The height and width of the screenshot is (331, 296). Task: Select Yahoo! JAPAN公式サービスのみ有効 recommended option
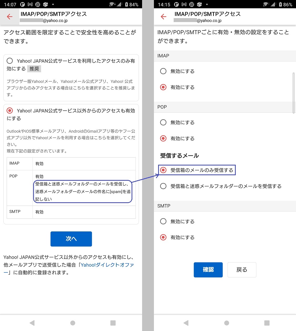pyautogui.click(x=10, y=61)
